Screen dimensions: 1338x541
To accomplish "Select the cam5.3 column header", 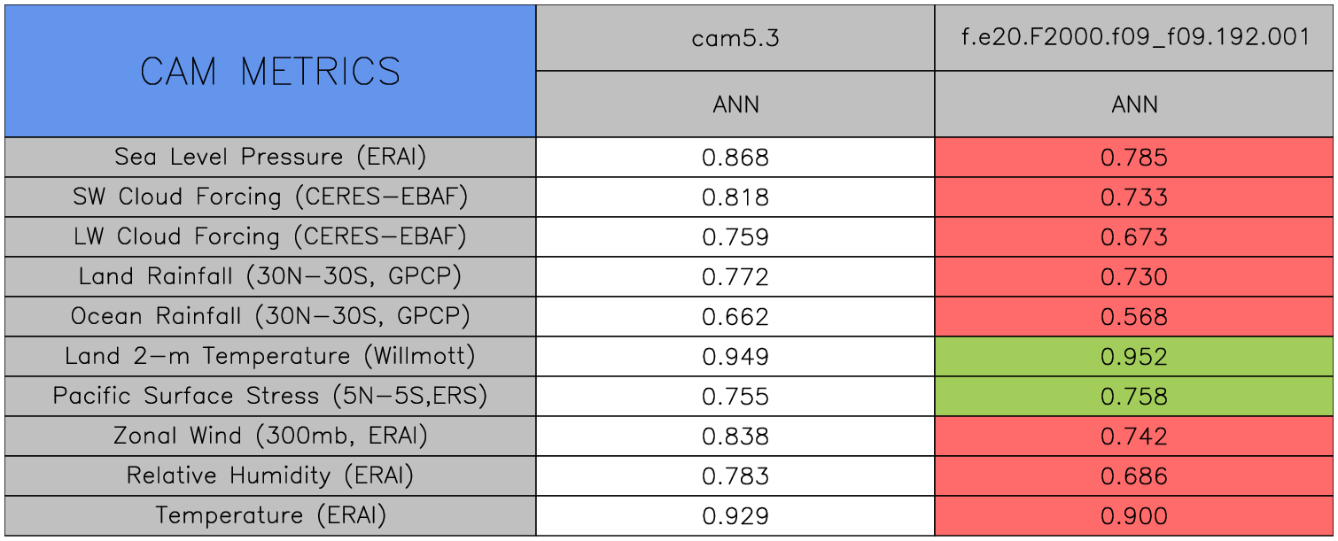I will (735, 38).
